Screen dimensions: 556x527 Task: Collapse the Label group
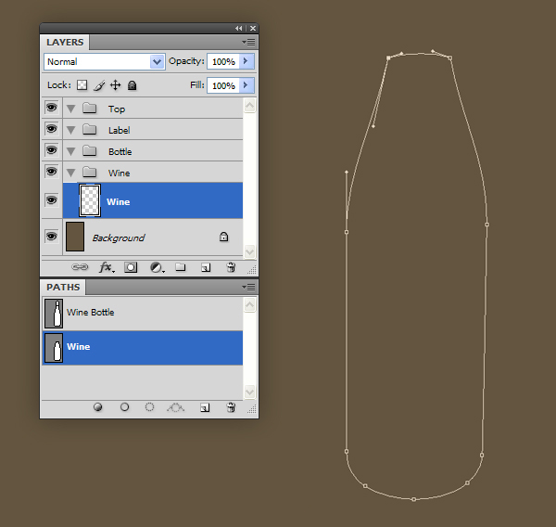pos(71,130)
